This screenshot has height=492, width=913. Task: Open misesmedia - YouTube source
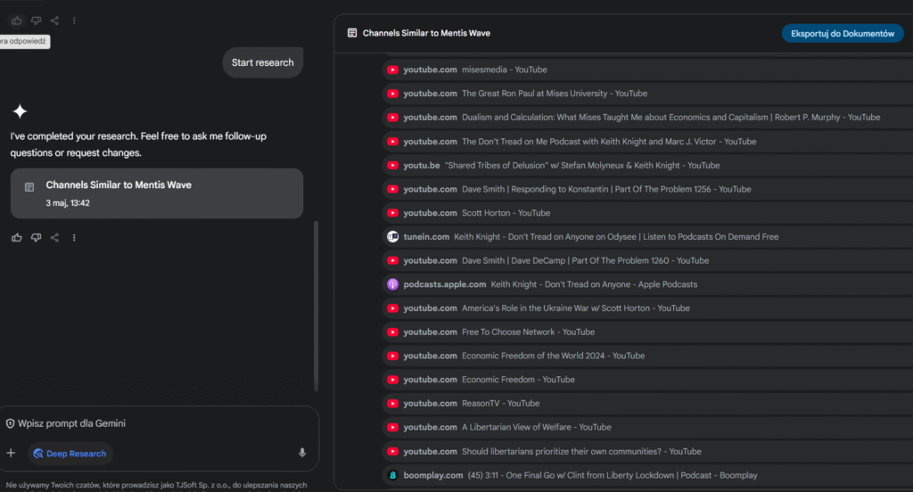coord(647,70)
